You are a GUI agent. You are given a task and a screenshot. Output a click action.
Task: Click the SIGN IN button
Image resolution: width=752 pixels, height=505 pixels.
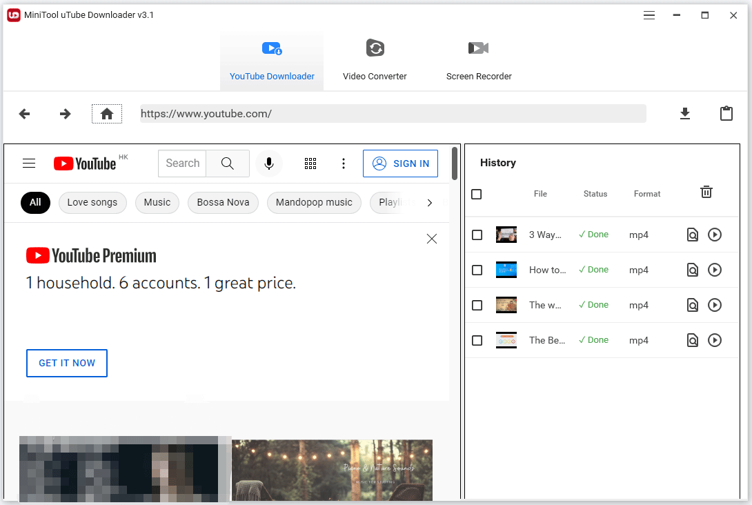[x=400, y=164]
